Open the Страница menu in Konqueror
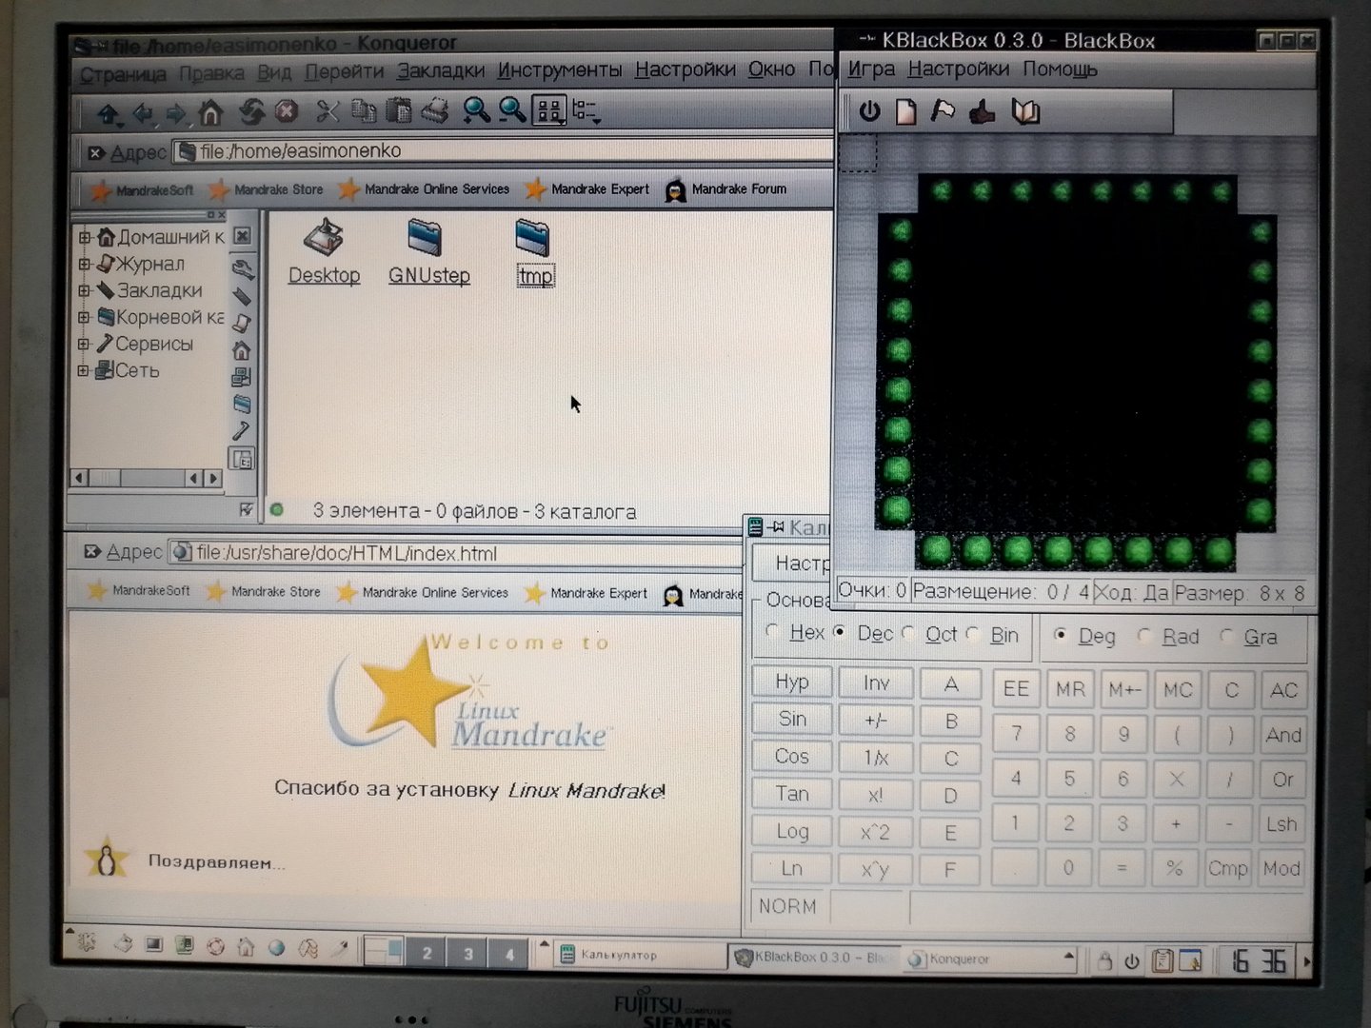The width and height of the screenshot is (1371, 1028). tap(123, 74)
